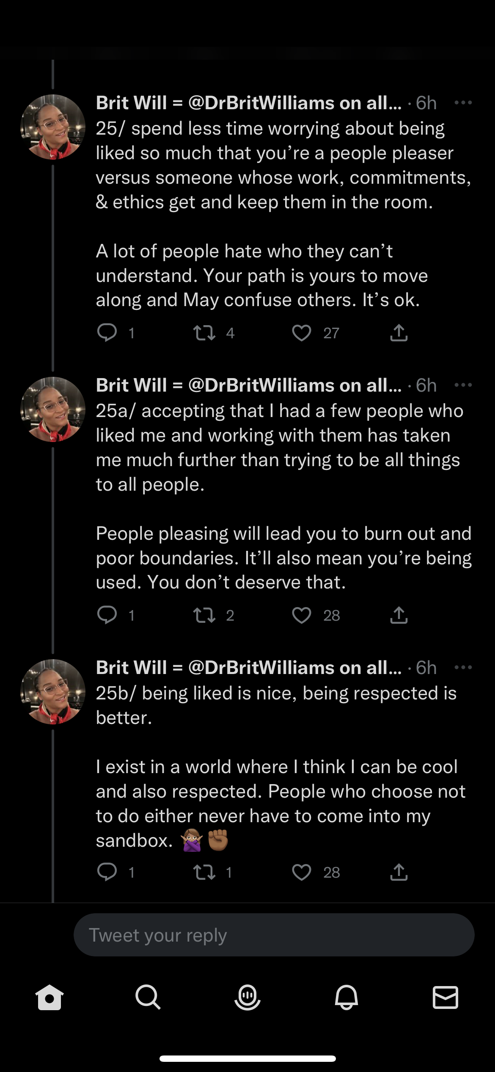495x1072 pixels.
Task: Share the 25b/ sandbox tweet
Action: [399, 872]
